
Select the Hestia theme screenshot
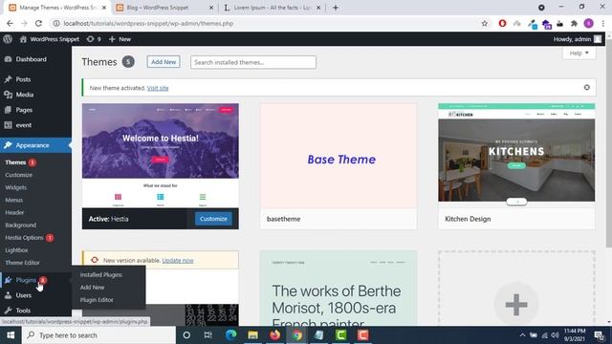[x=161, y=156]
